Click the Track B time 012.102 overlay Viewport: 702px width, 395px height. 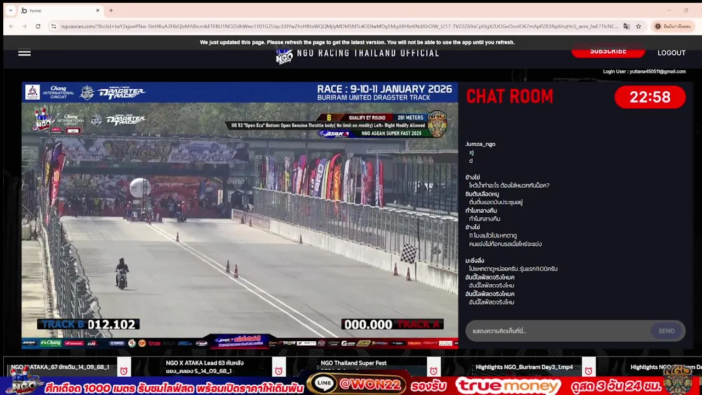pos(89,324)
